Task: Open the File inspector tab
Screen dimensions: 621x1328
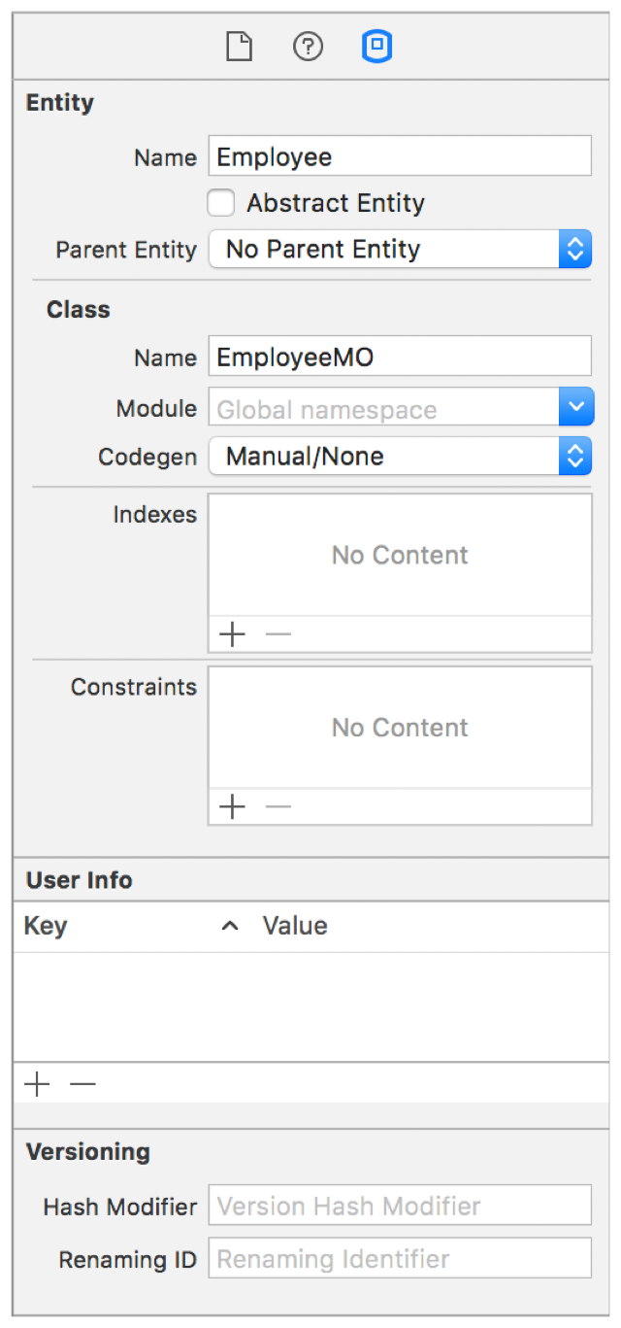Action: point(239,47)
